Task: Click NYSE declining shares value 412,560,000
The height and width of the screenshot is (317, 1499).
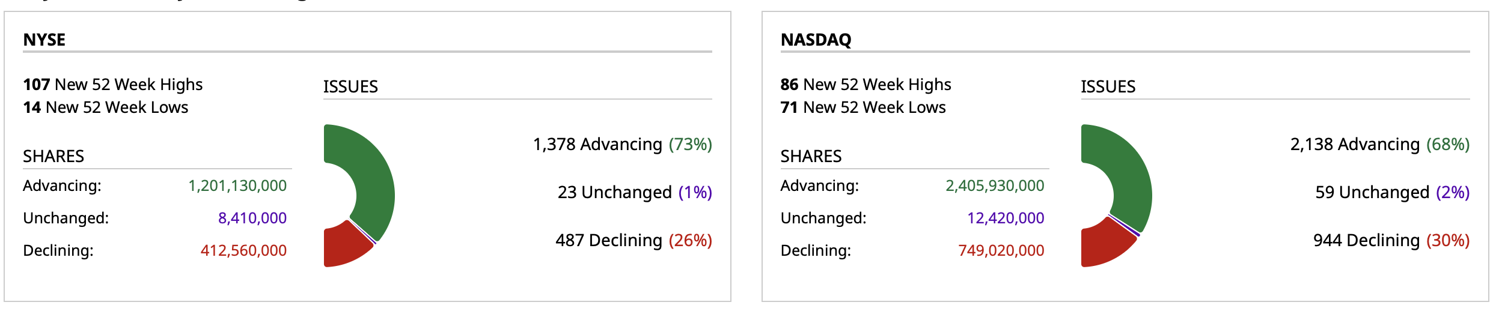Action: pos(243,251)
